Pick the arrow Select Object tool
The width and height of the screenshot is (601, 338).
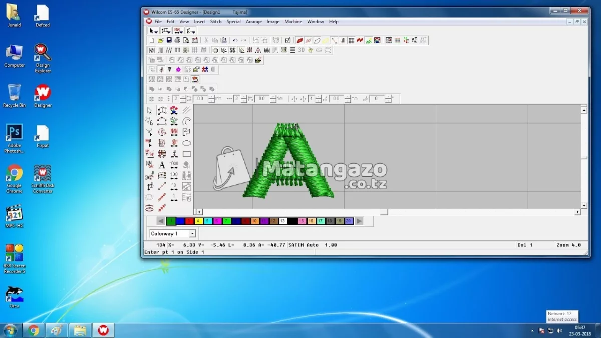pos(149,111)
